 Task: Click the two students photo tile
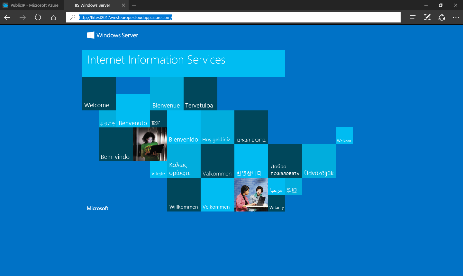[x=251, y=194]
